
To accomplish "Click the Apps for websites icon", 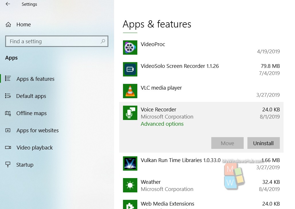I will [8, 130].
